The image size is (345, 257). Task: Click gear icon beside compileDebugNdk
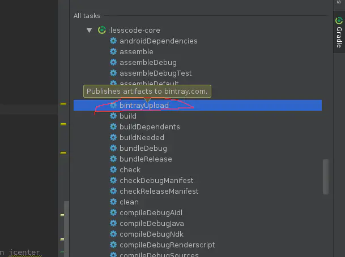pyautogui.click(x=113, y=234)
